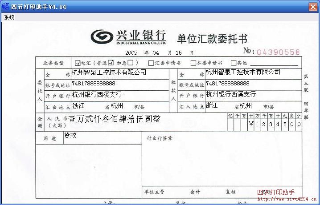Click the day field 15
This screenshot has height=205, width=320.
[x=179, y=53]
